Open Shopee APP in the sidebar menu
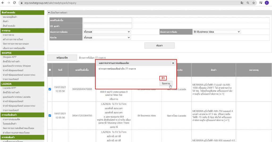 pos(9,57)
